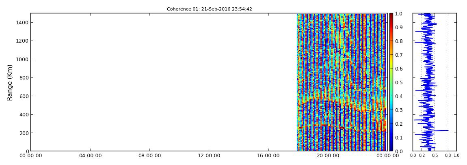Click the colorbar 0.5 value label
Viewport: 467px width, 165px height.
click(399, 82)
